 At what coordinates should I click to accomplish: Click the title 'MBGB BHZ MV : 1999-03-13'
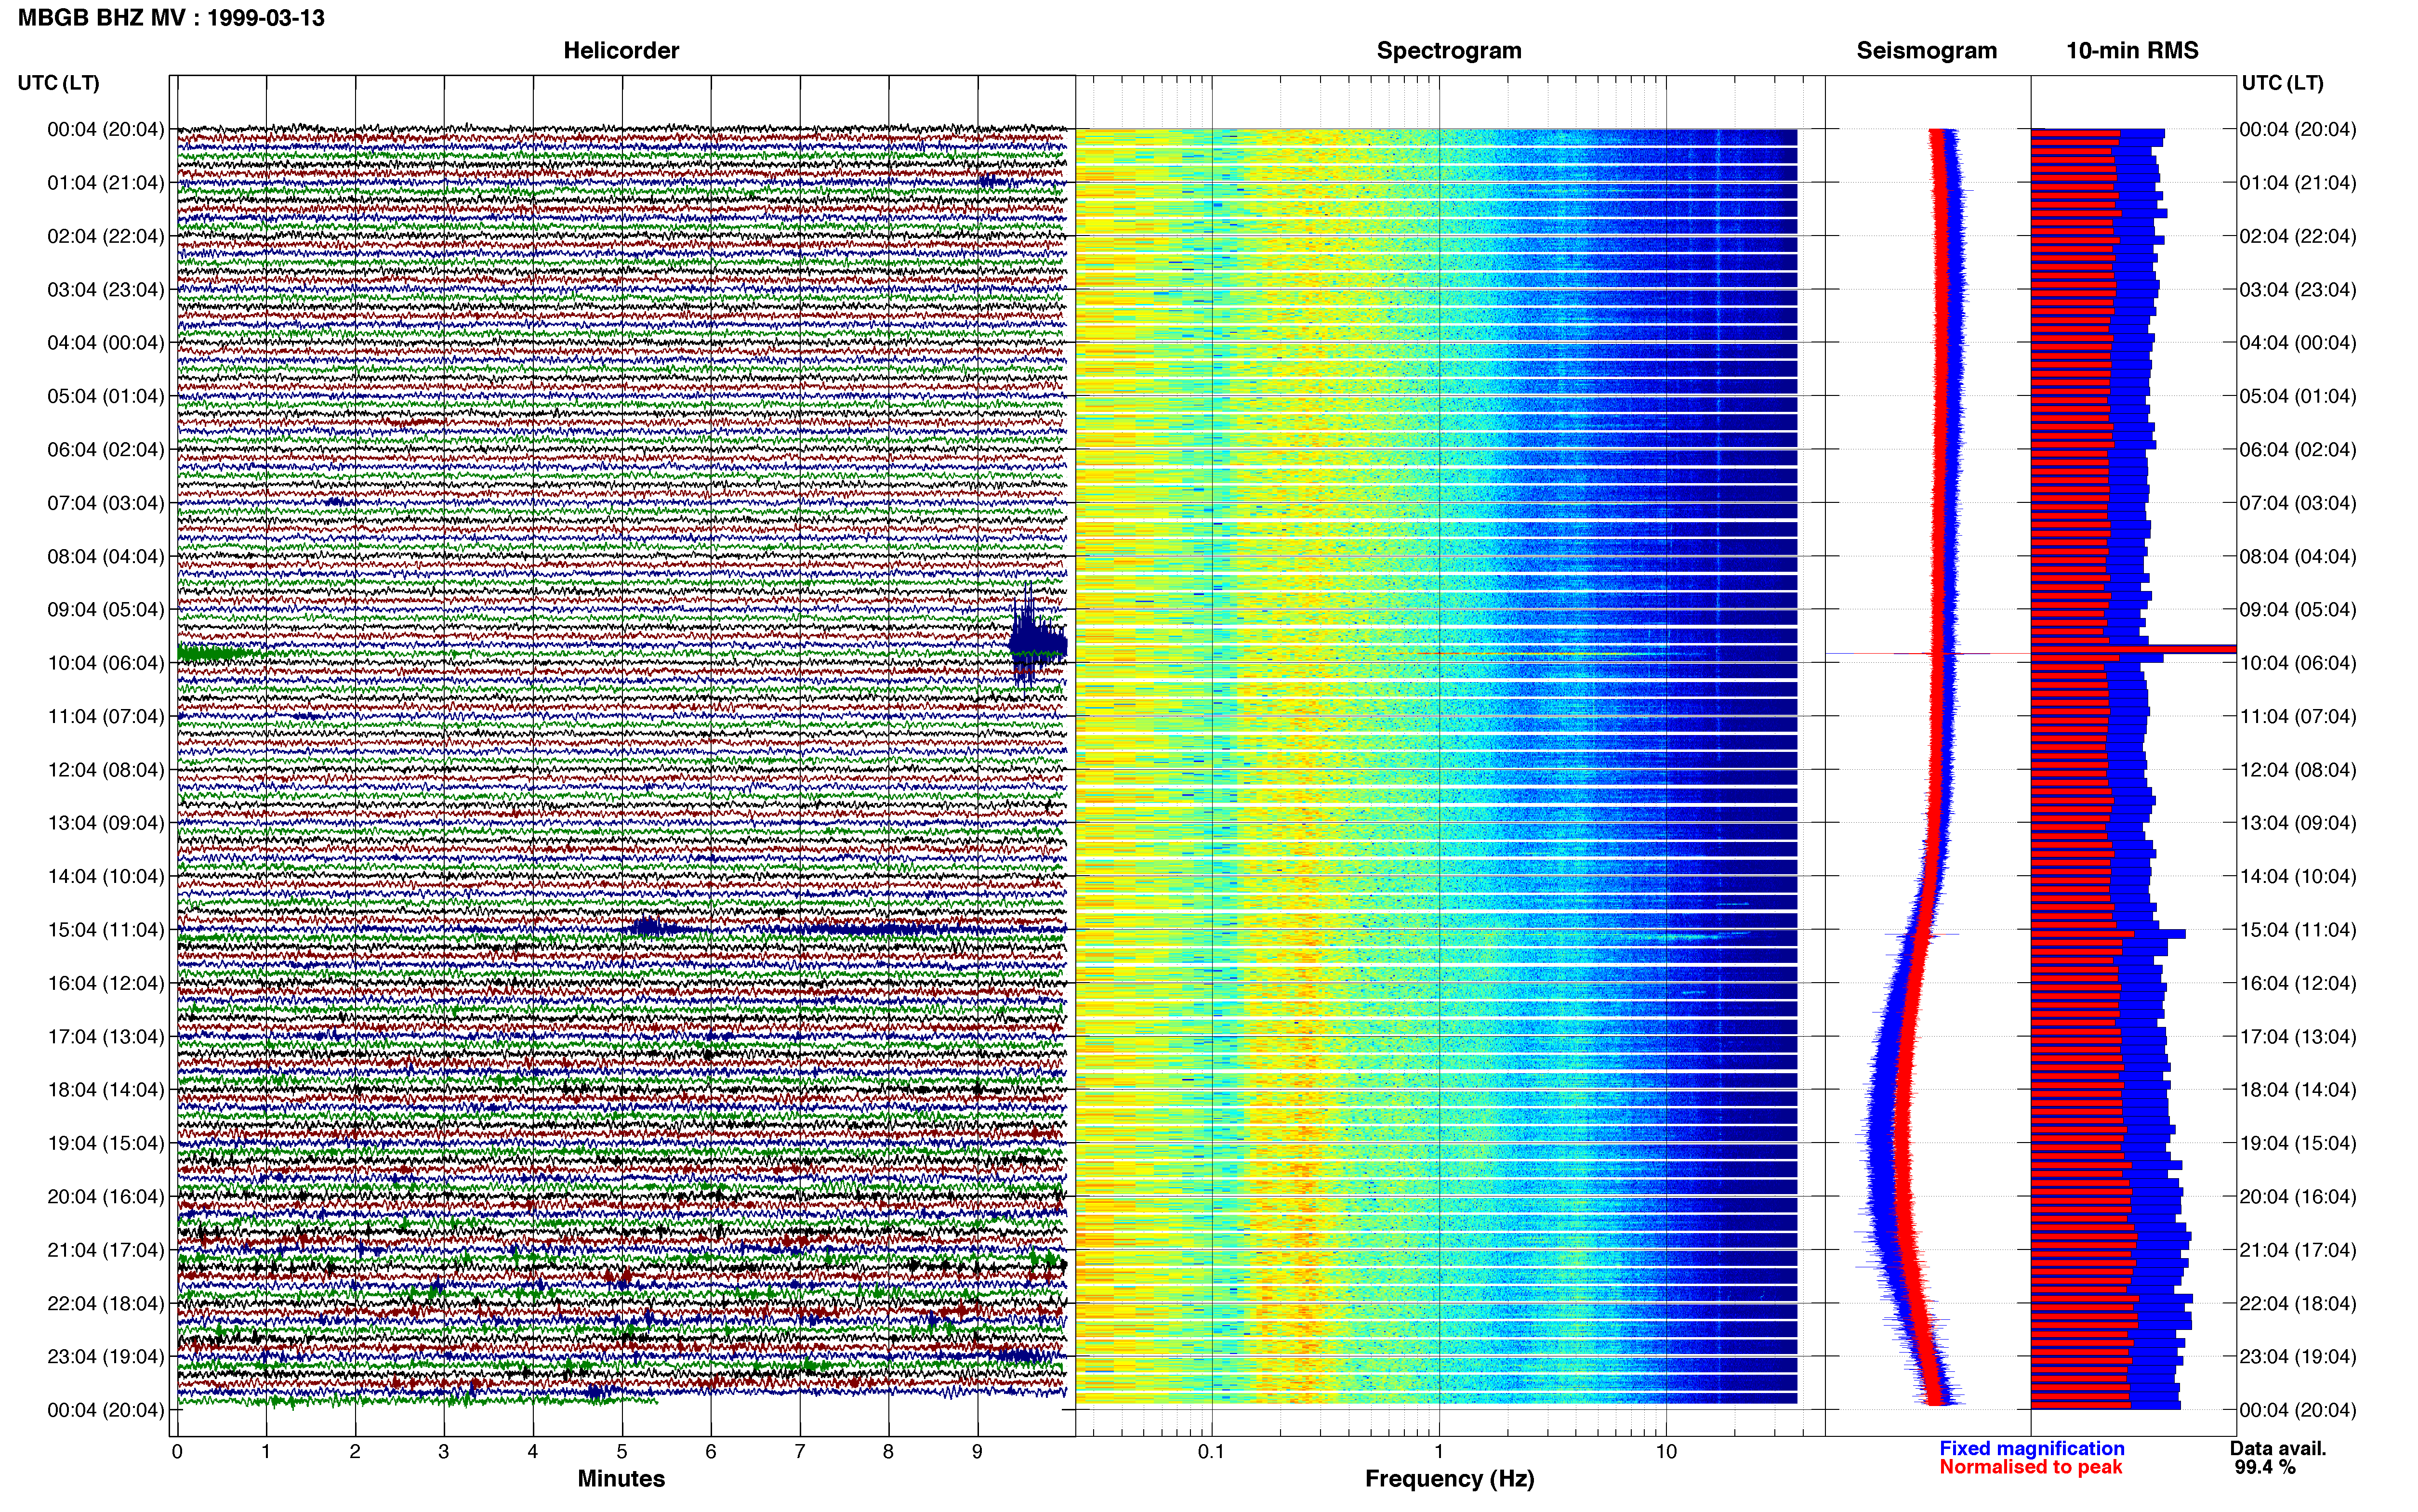click(x=171, y=18)
